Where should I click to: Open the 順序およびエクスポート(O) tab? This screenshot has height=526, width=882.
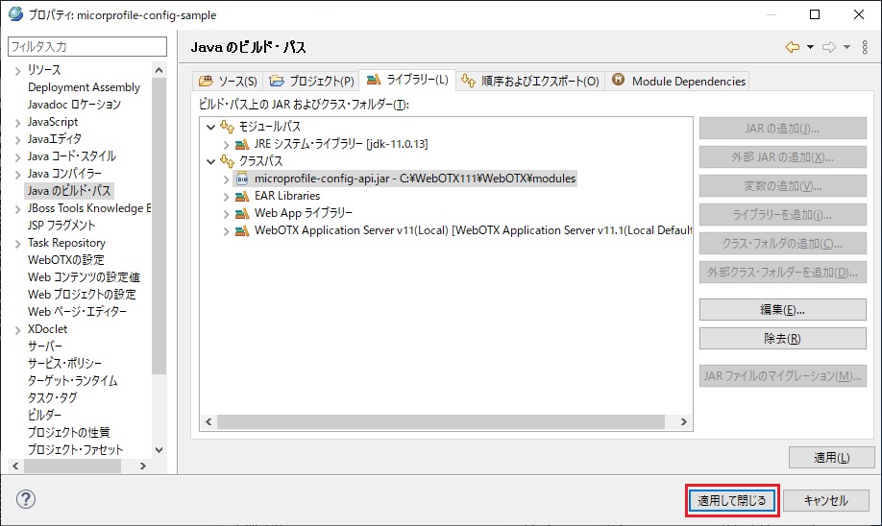coord(529,81)
